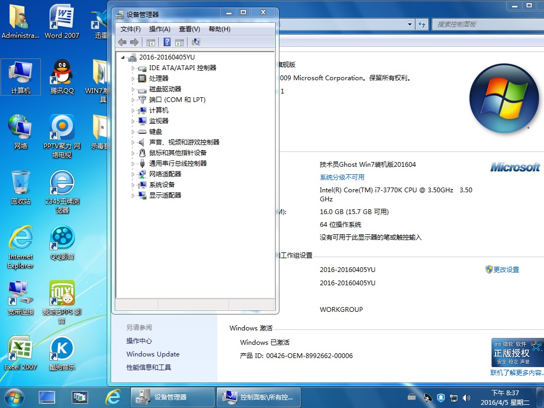This screenshot has height=408, width=544.
Task: Click the show/hide console tree toolbar icon
Action: 151,42
